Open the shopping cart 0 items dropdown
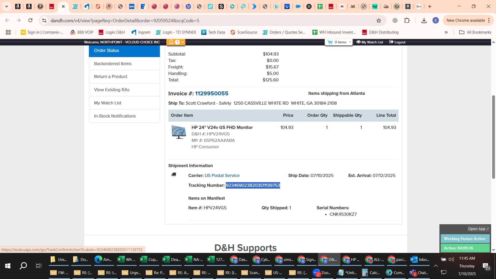 coord(339,42)
